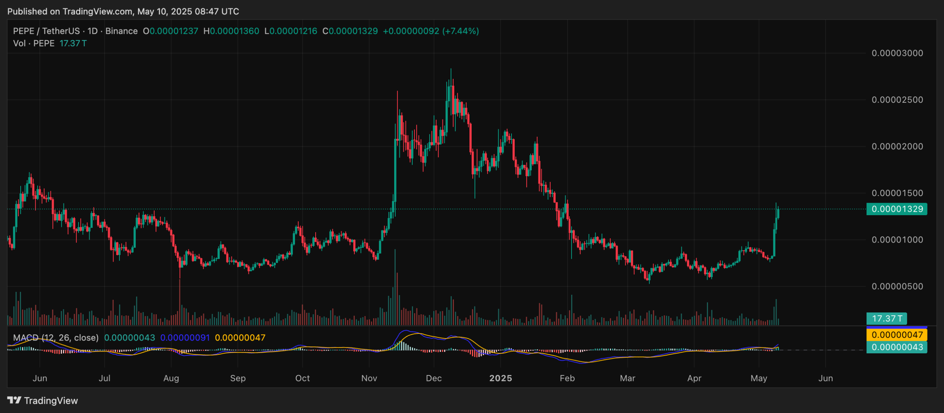Image resolution: width=944 pixels, height=413 pixels.
Task: Click the May label on time axis
Action: pyautogui.click(x=759, y=378)
